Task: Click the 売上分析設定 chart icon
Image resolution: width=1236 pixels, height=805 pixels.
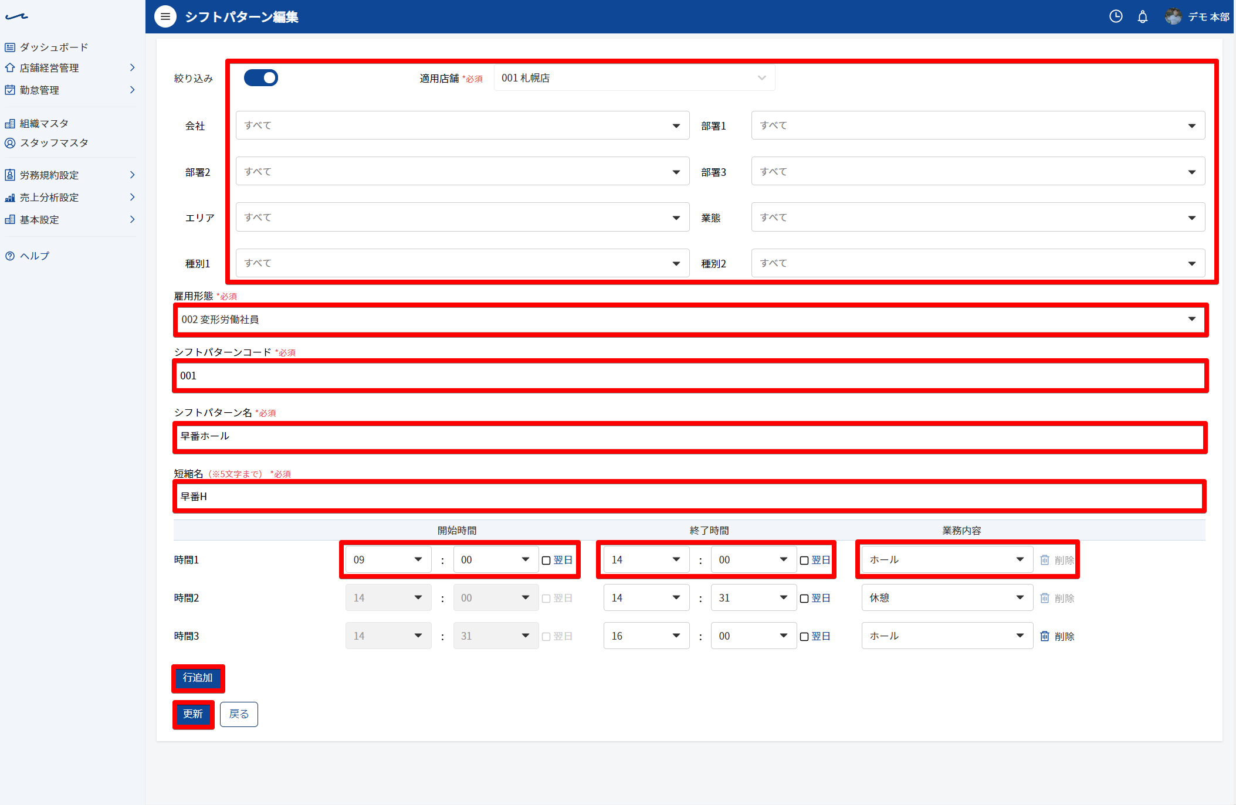Action: pyautogui.click(x=10, y=197)
